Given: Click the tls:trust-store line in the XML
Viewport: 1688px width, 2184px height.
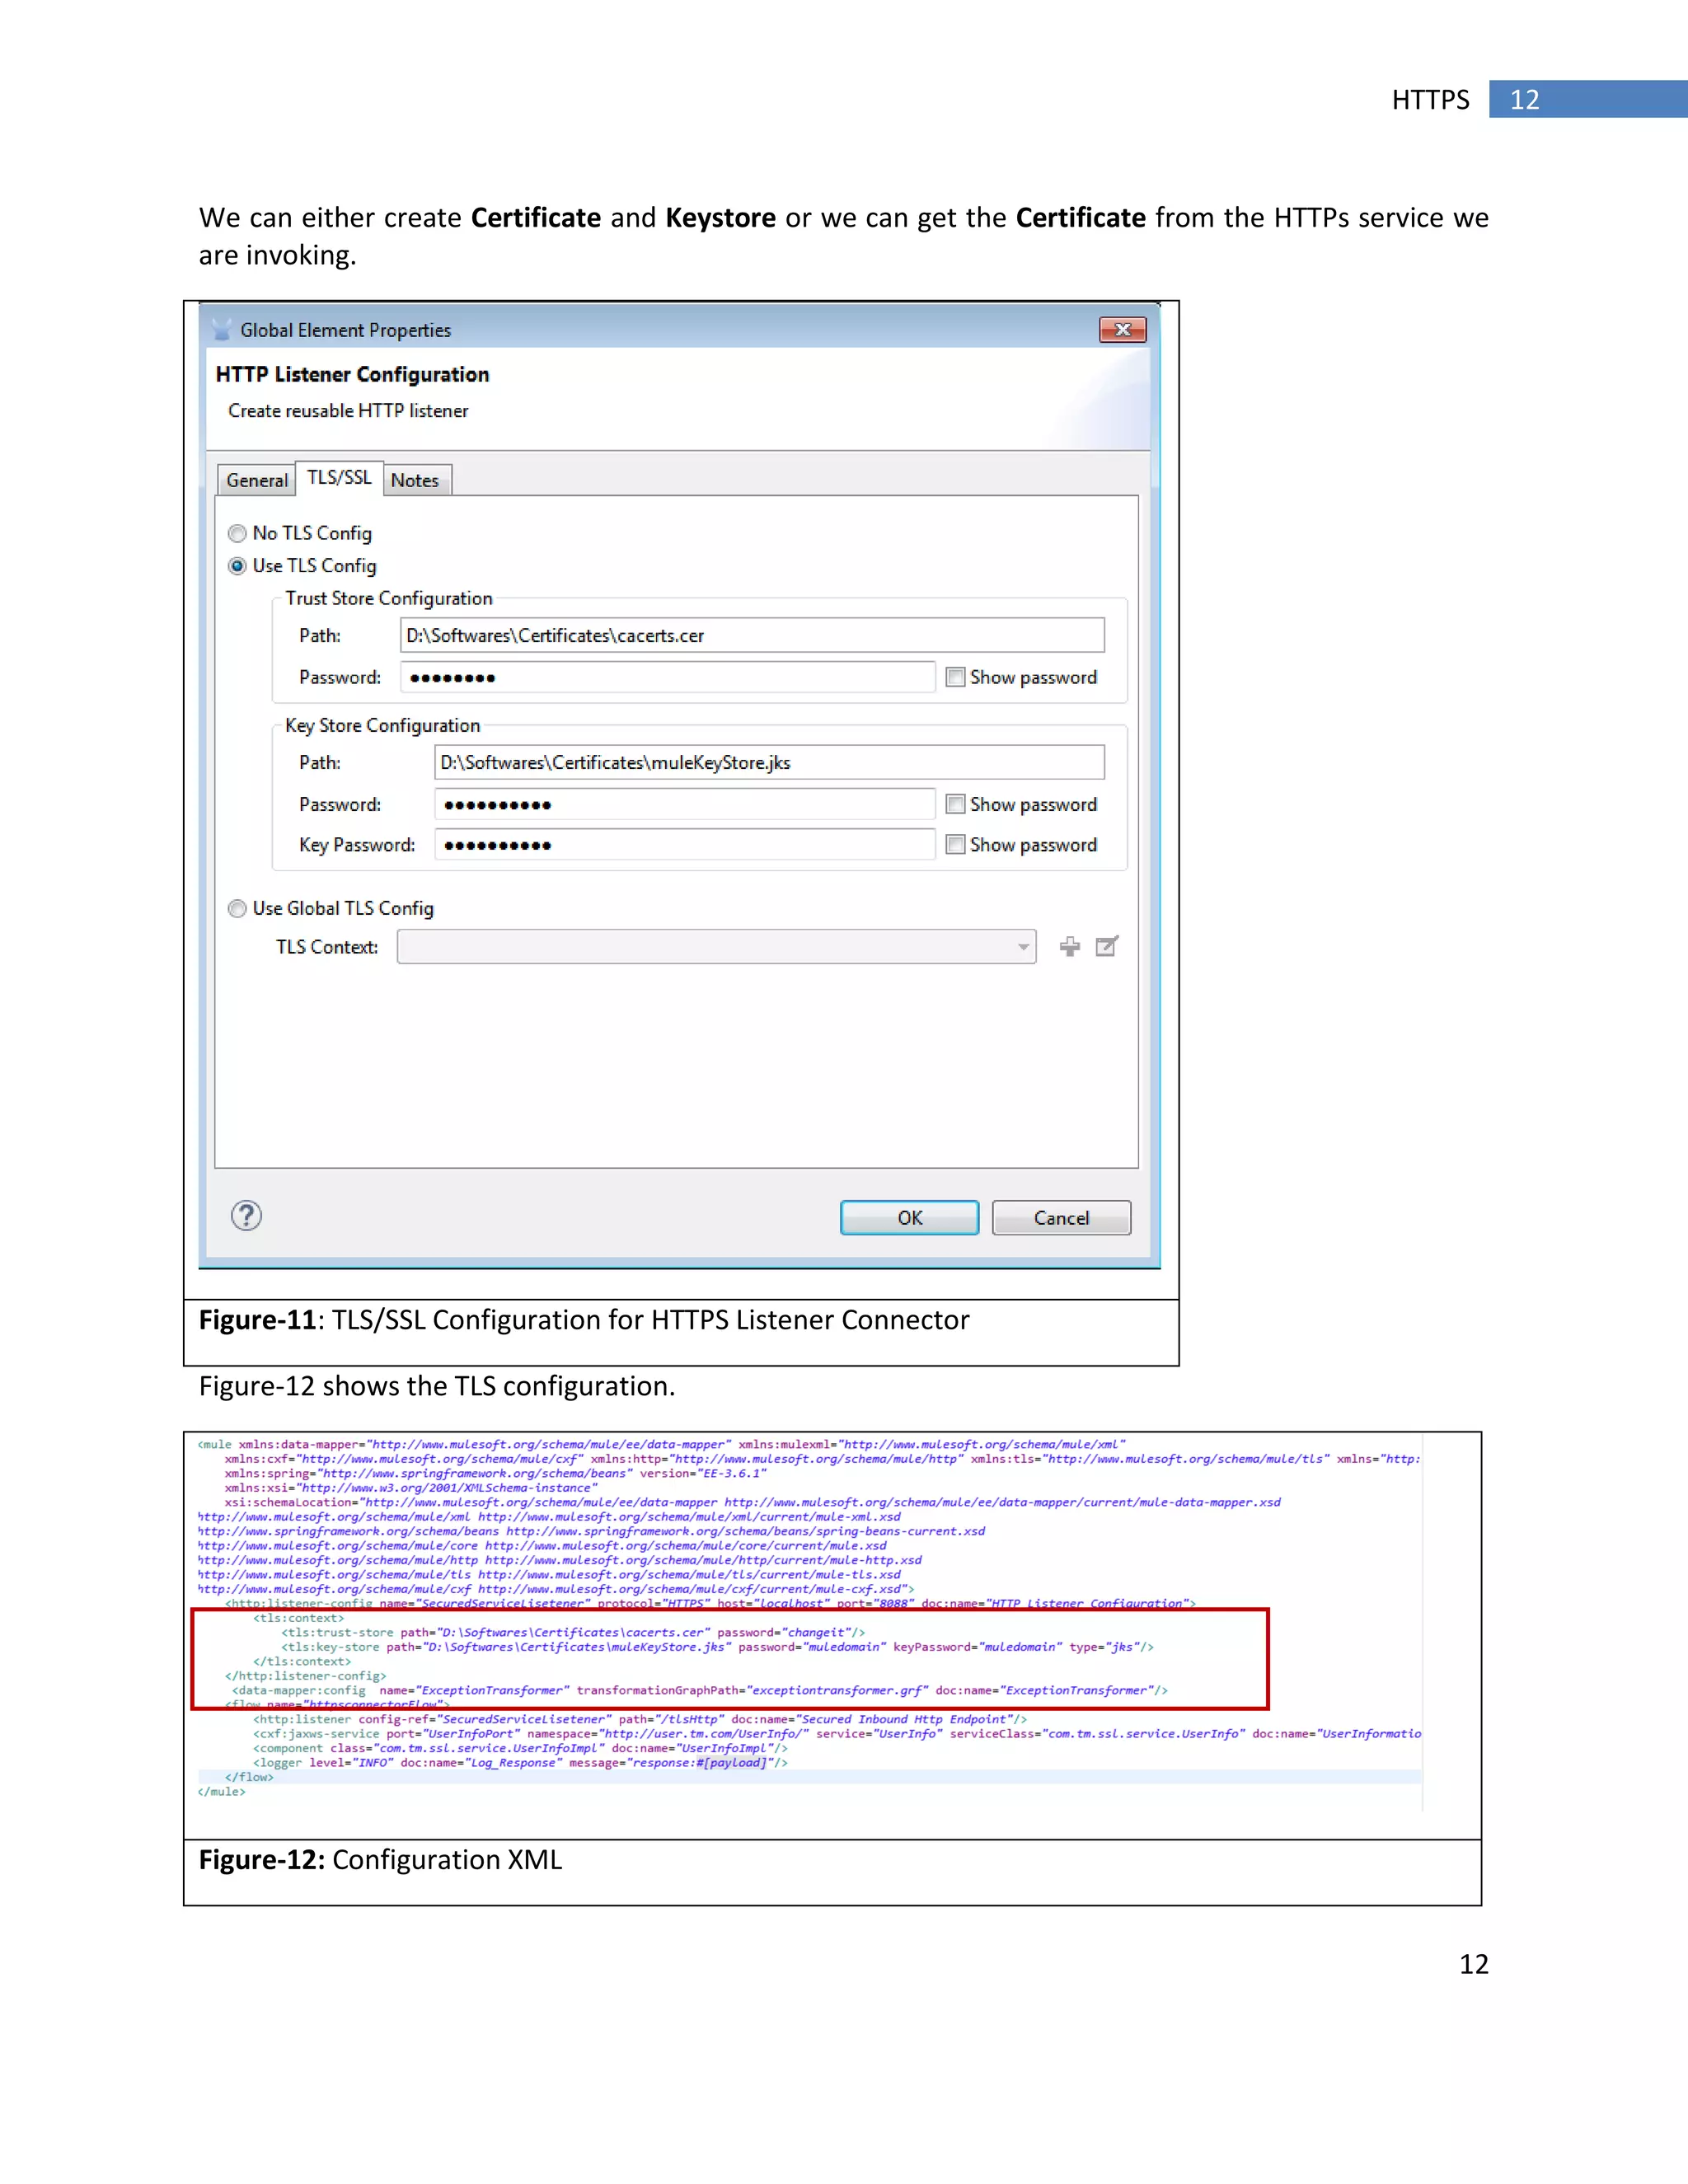Looking at the screenshot, I should point(573,1632).
